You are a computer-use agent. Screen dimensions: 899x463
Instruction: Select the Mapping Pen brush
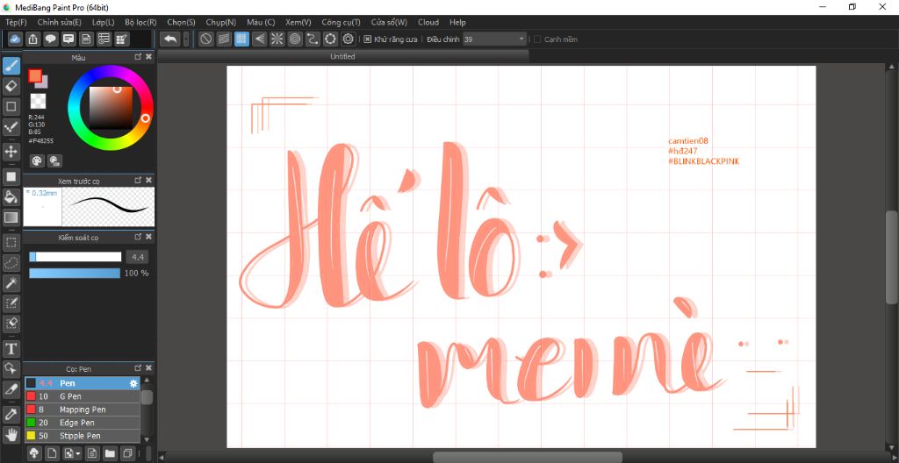tap(83, 410)
